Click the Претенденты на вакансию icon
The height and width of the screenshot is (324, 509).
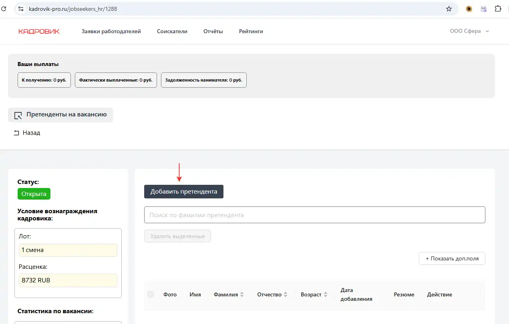click(x=18, y=115)
